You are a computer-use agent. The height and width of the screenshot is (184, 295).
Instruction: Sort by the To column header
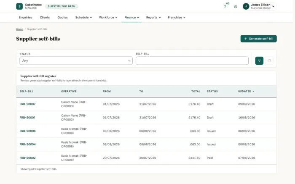(141, 91)
